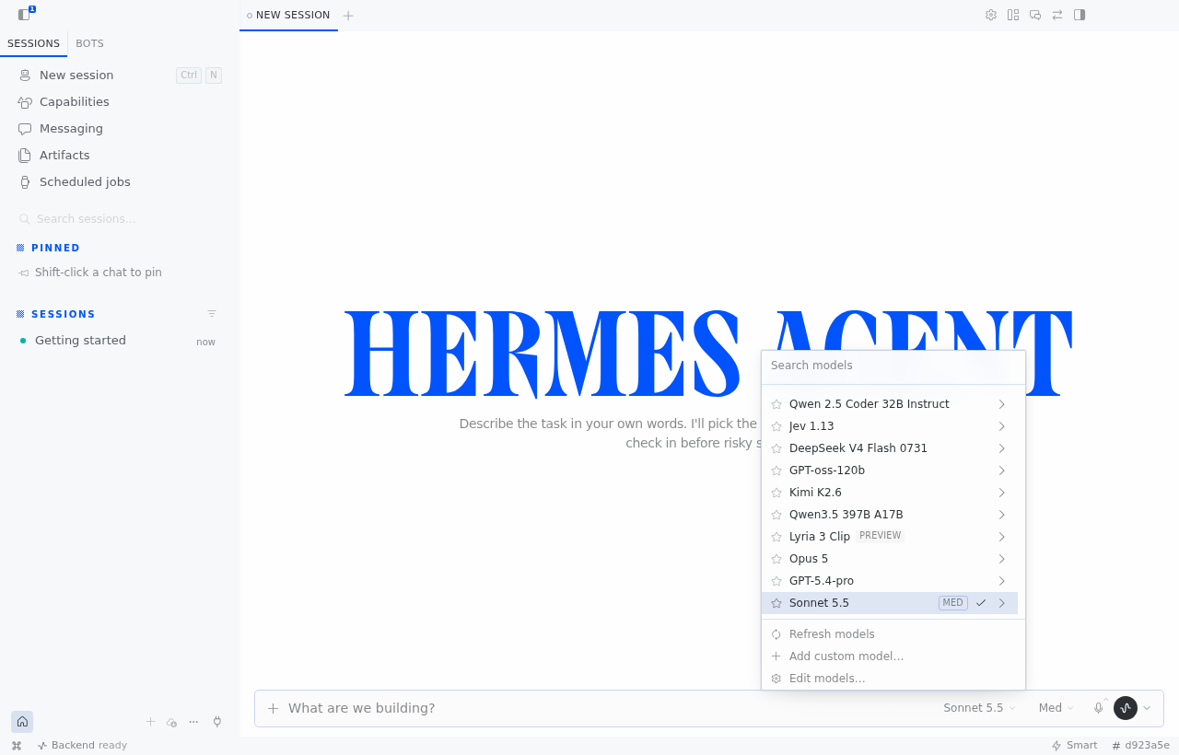The height and width of the screenshot is (755, 1179).
Task: Select the SESSIONS tab
Action: (x=33, y=43)
